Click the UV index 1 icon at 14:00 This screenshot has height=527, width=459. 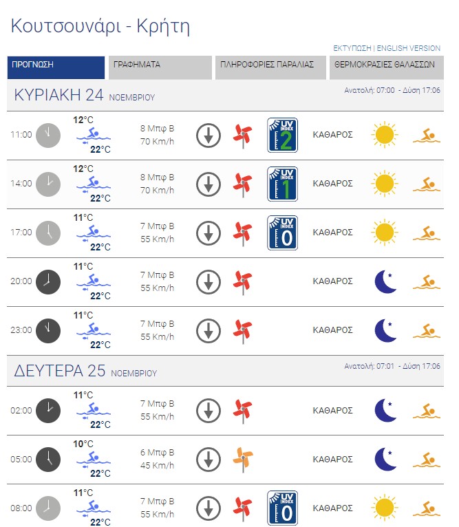282,184
